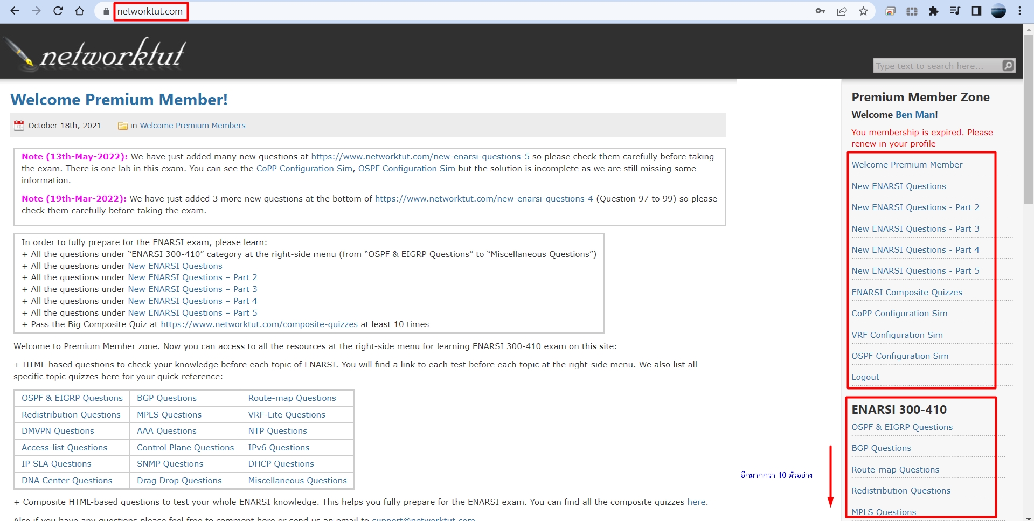Open the 'Welcome Premium Member!' post title
1034x521 pixels.
coord(119,100)
